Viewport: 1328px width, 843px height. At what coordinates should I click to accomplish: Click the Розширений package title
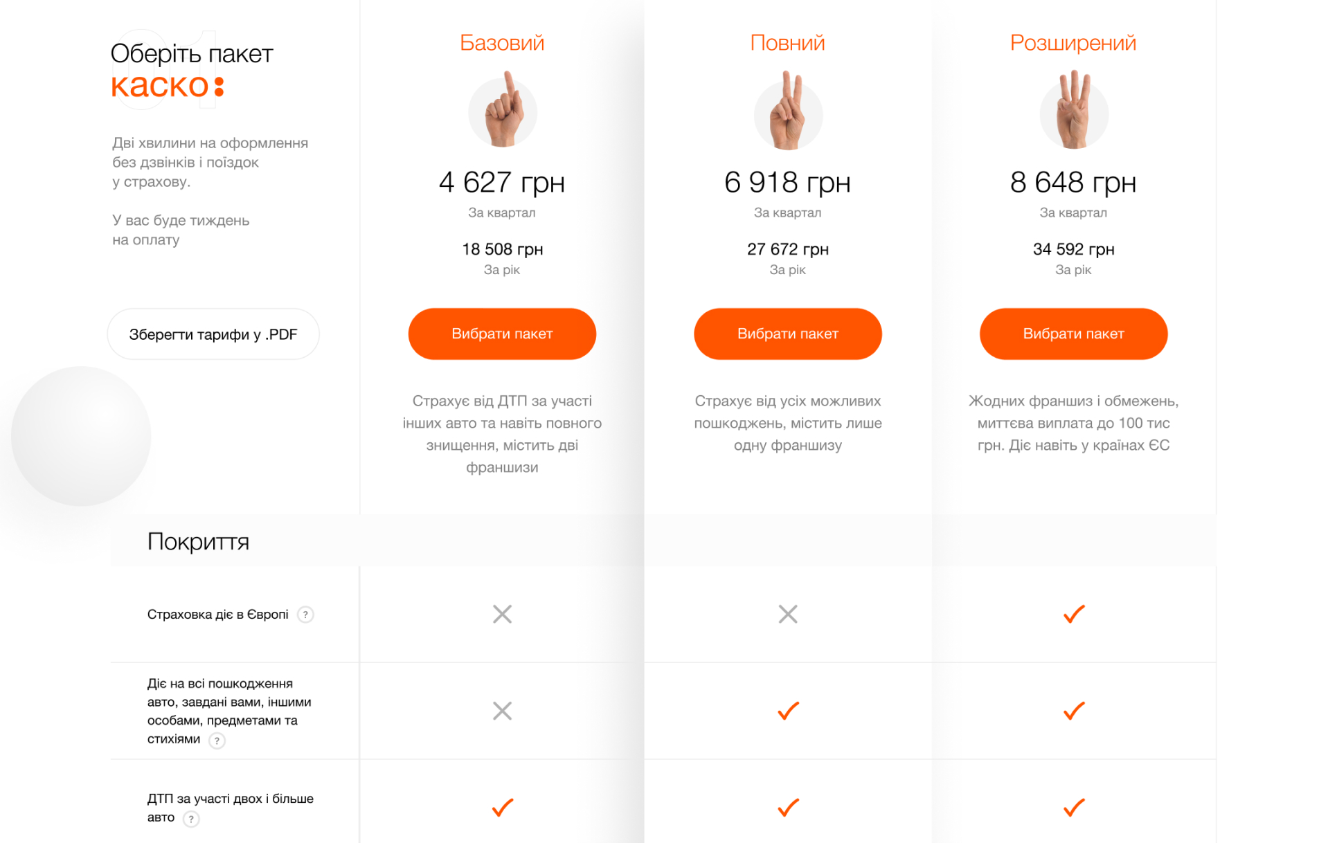pos(1073,43)
